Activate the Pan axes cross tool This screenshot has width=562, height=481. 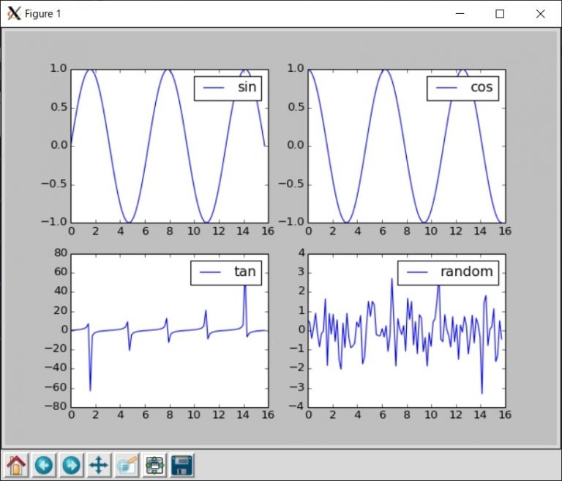click(x=99, y=465)
